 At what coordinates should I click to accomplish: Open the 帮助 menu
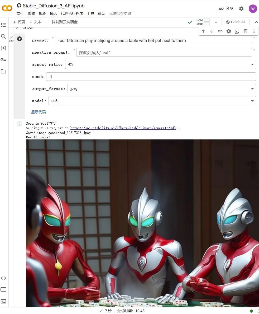coord(101,13)
